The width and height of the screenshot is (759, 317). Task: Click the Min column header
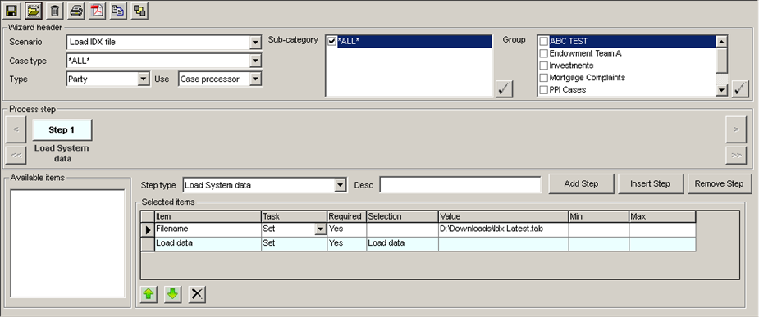click(x=599, y=216)
